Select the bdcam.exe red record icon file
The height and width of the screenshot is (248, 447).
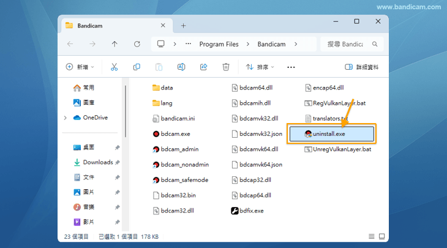(x=171, y=134)
